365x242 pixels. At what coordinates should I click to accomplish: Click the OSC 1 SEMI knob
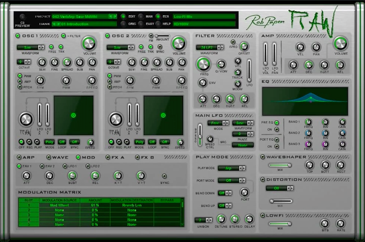point(42,62)
